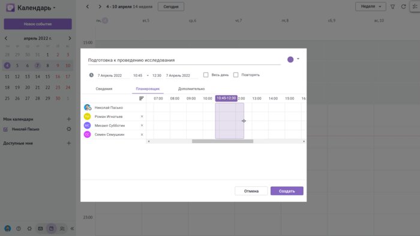
Task: Click the Отмена button
Action: pos(251,191)
